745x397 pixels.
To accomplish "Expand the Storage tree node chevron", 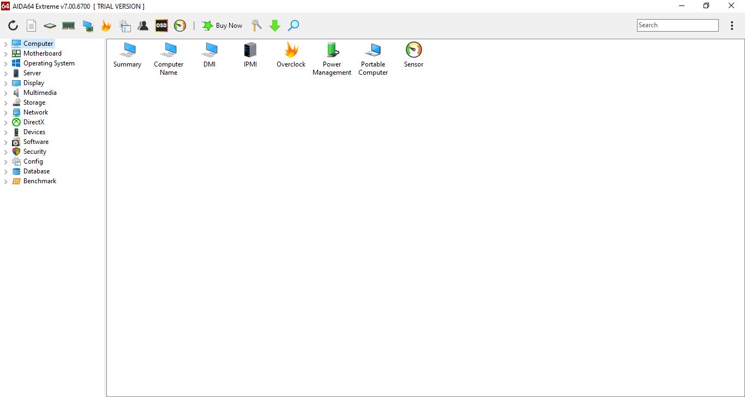I will coord(6,103).
